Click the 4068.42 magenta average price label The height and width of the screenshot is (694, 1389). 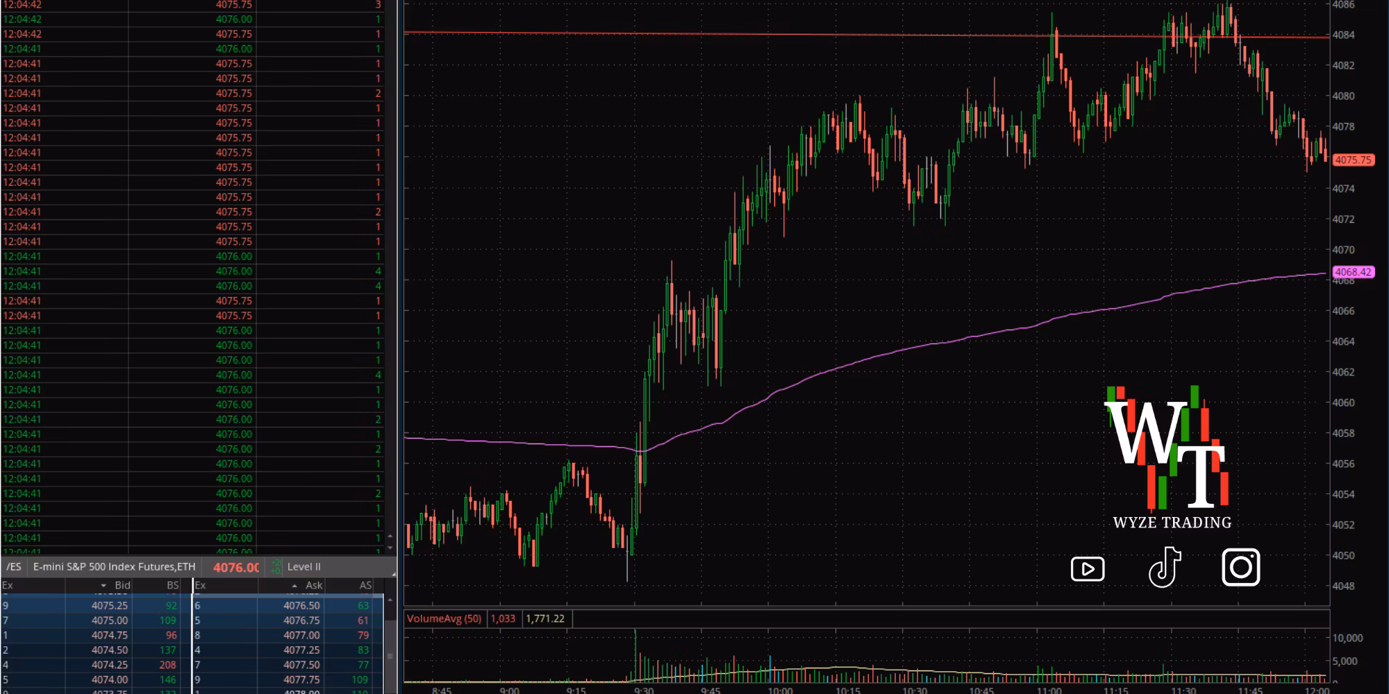tap(1353, 272)
